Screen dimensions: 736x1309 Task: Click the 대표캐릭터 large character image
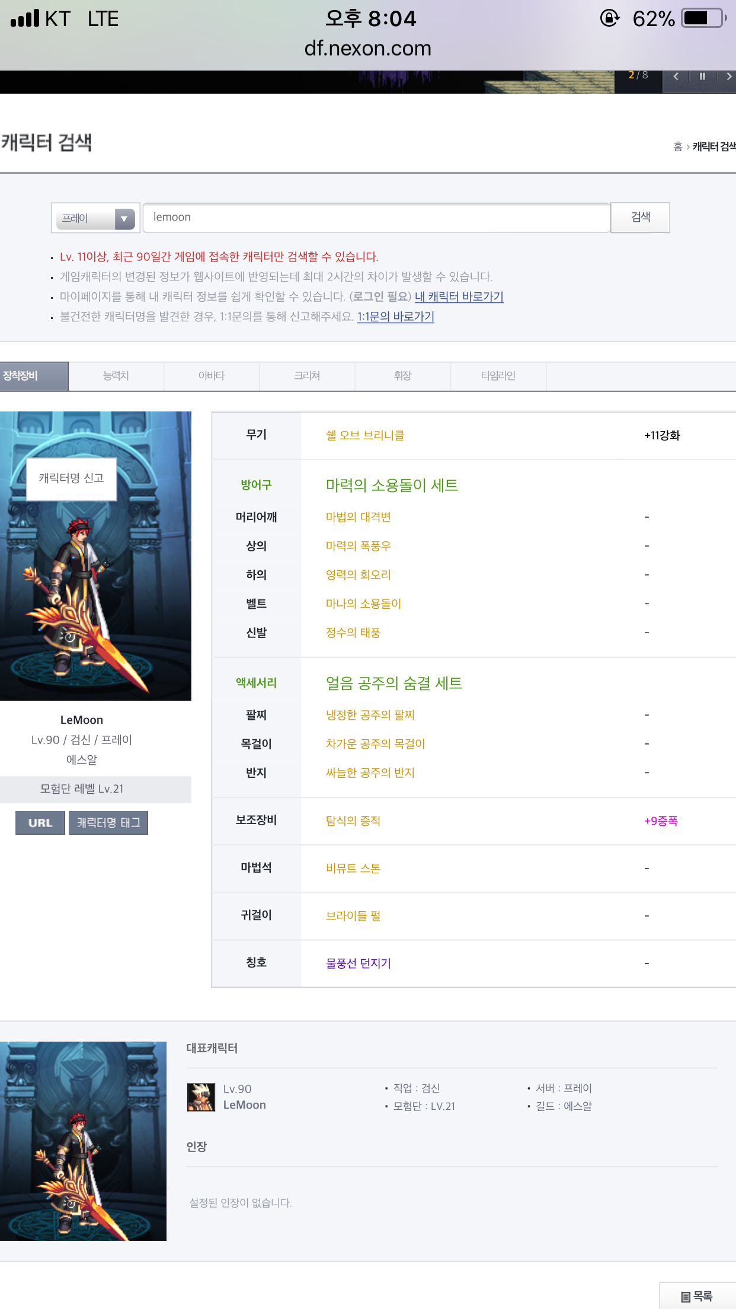coord(83,1141)
